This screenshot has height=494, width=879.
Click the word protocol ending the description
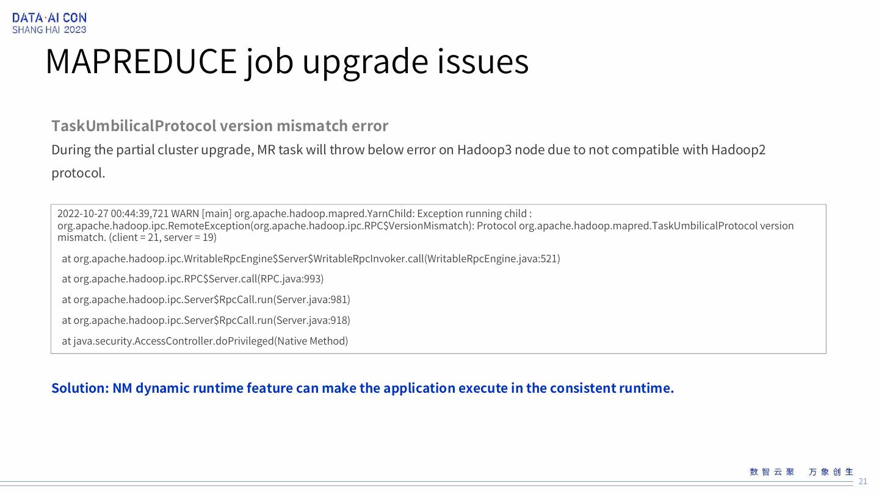point(78,173)
